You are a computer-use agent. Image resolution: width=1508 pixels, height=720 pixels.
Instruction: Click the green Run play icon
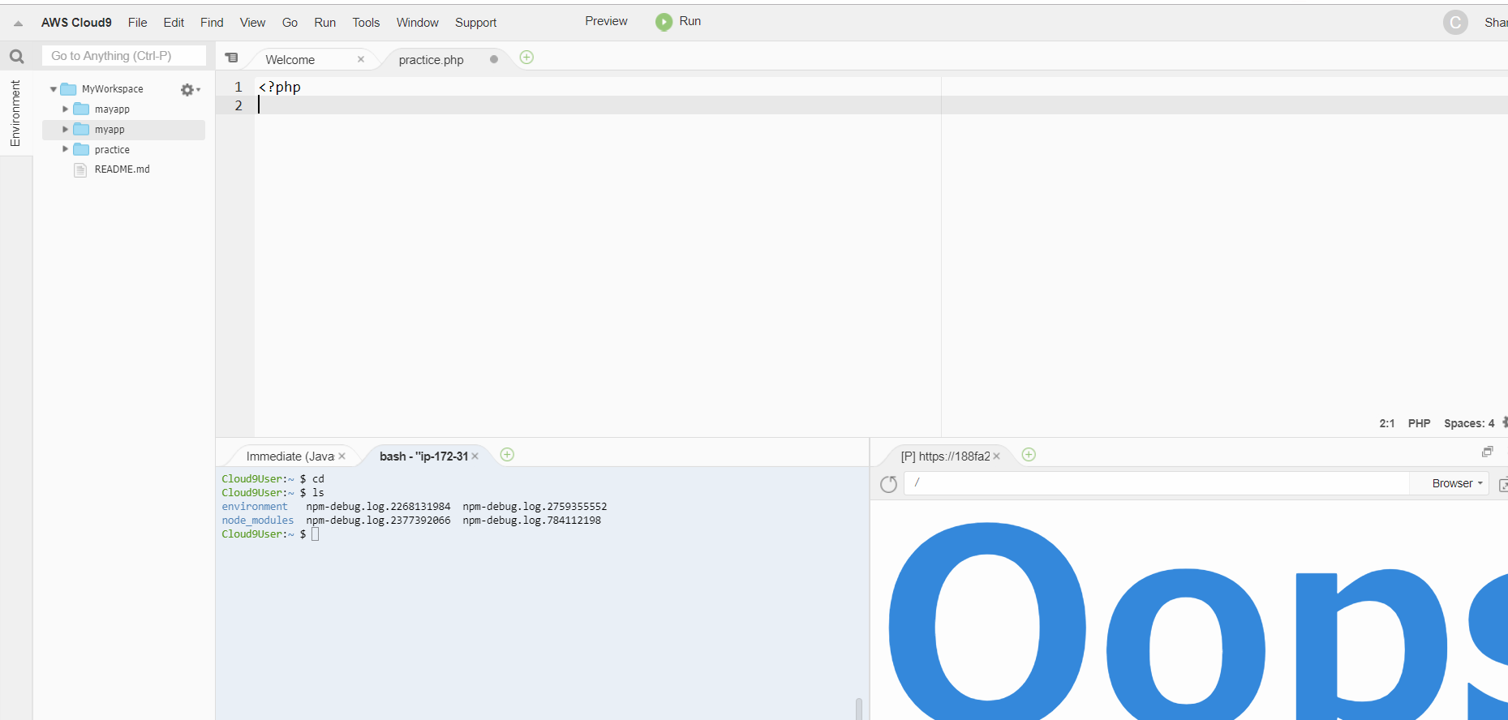tap(664, 22)
